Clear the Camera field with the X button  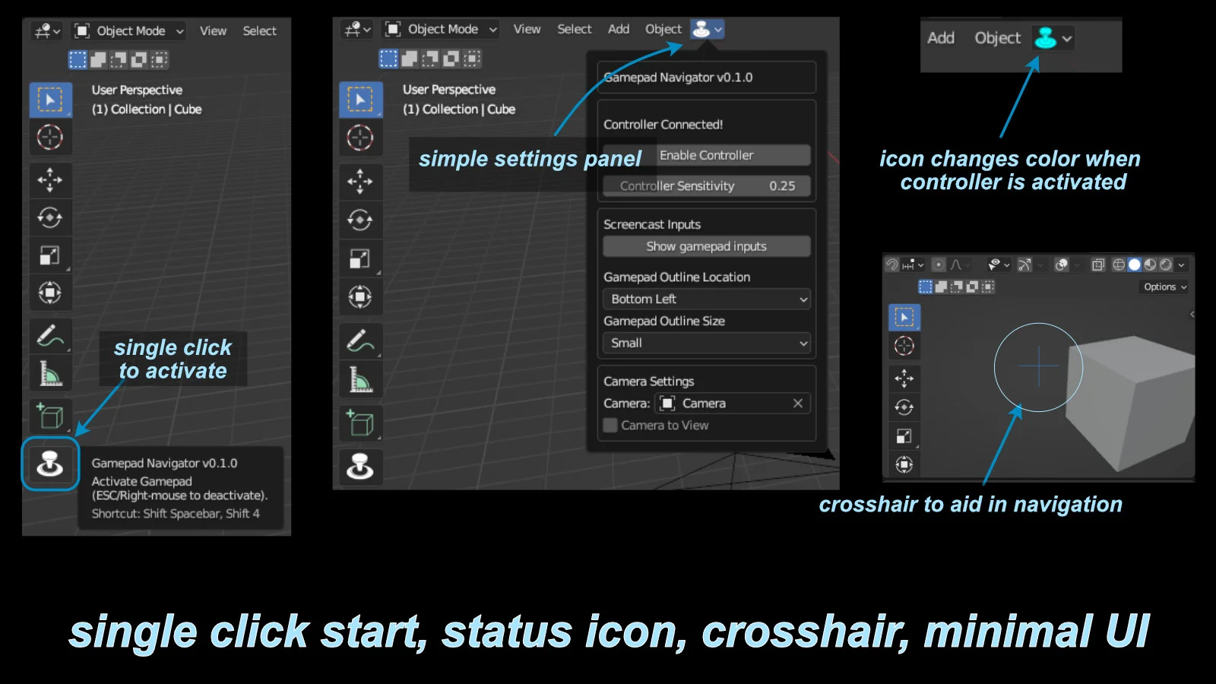click(797, 403)
